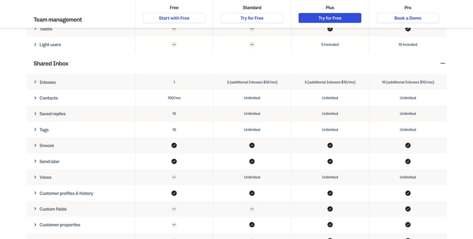Click Customer profiles checkmark in Plus column
Viewport: 473px width, 239px height.
point(330,193)
